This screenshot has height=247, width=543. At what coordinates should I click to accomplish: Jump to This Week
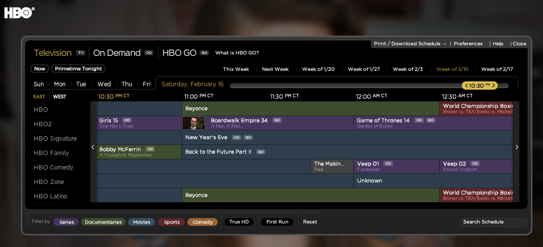click(x=236, y=69)
